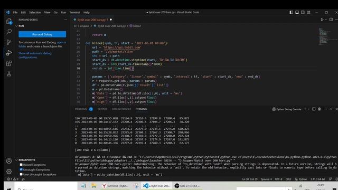Open the Run and Debug view icon
The width and height of the screenshot is (338, 190).
(9, 53)
